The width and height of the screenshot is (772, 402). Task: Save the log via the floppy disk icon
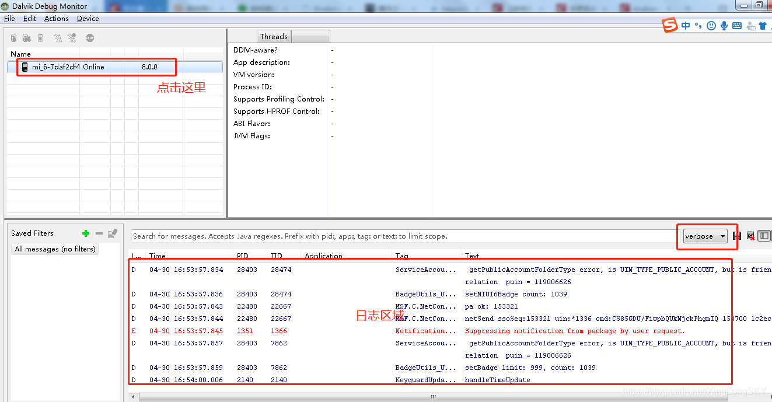pyautogui.click(x=737, y=236)
